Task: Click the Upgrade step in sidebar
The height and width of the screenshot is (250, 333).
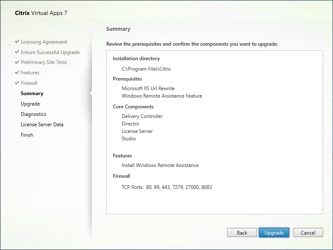Action: pos(30,104)
